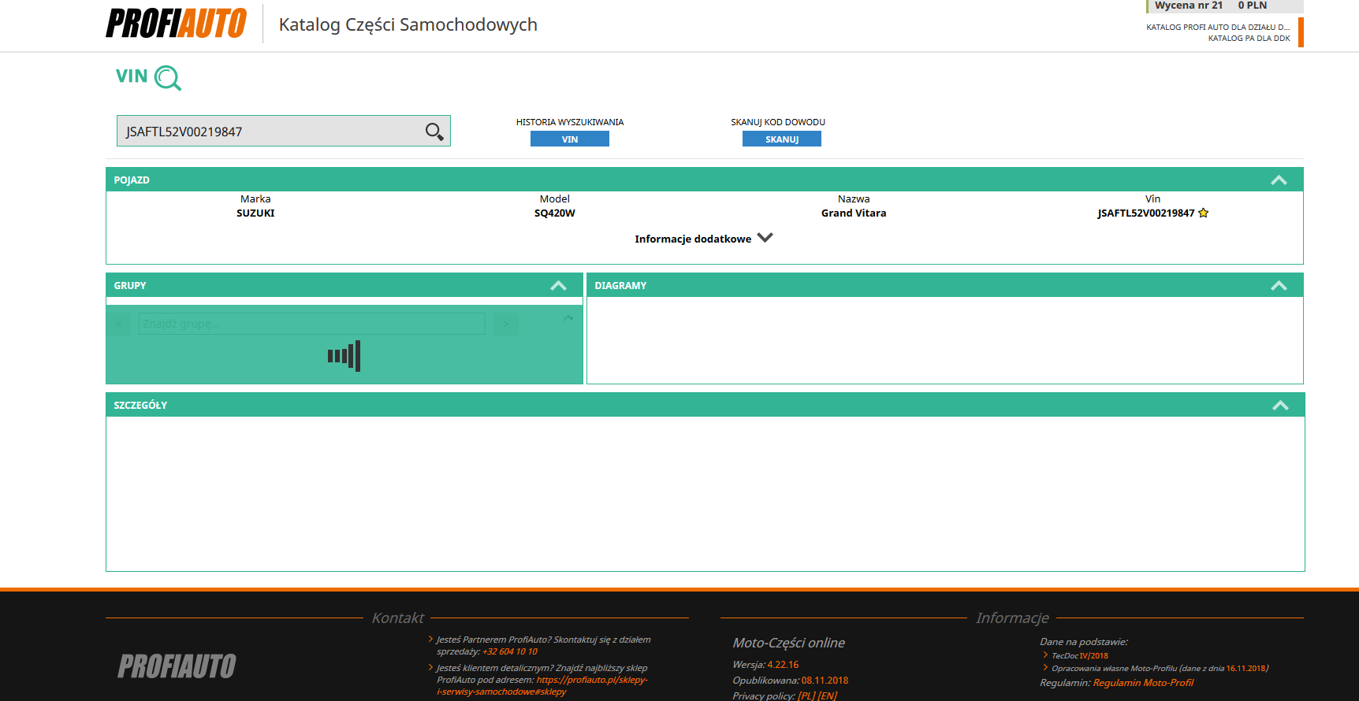This screenshot has width=1359, height=701.
Task: Collapse the GRUPY panel
Action: (558, 286)
